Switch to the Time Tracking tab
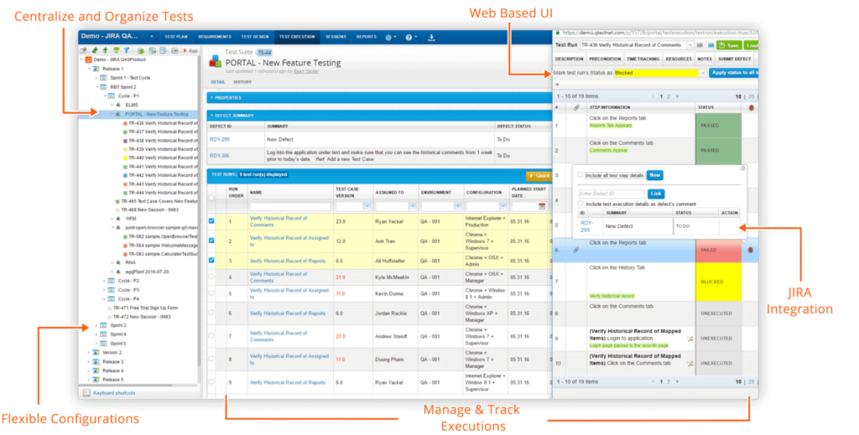 coord(643,60)
